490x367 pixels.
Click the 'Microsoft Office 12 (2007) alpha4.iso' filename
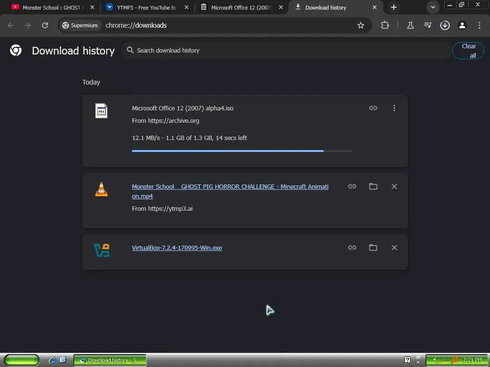(182, 108)
